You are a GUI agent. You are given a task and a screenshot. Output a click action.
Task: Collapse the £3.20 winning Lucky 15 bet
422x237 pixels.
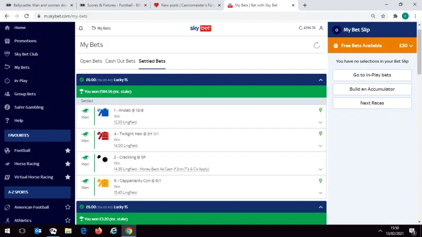(321, 207)
